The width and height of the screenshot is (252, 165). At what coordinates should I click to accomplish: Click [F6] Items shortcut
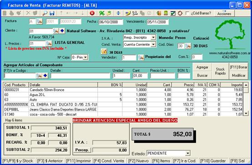161,160
